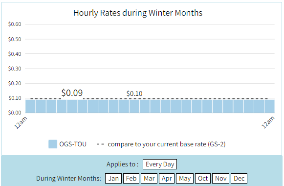Select the Every Day button
This screenshot has height=186, width=284.
pyautogui.click(x=160, y=164)
